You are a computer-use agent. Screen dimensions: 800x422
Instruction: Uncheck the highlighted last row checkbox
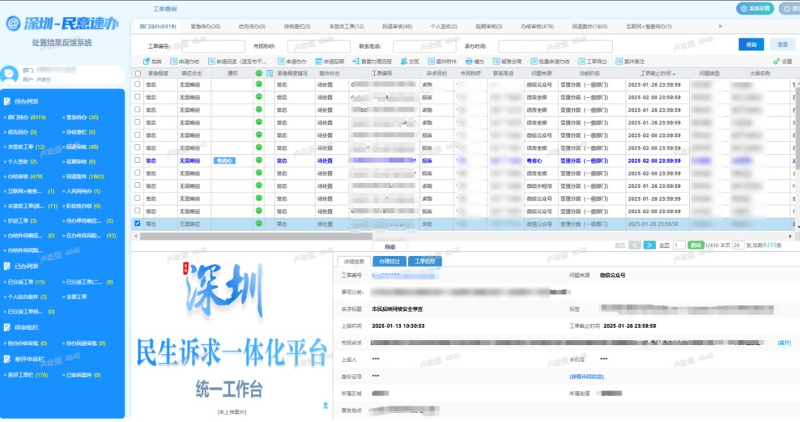(x=138, y=223)
